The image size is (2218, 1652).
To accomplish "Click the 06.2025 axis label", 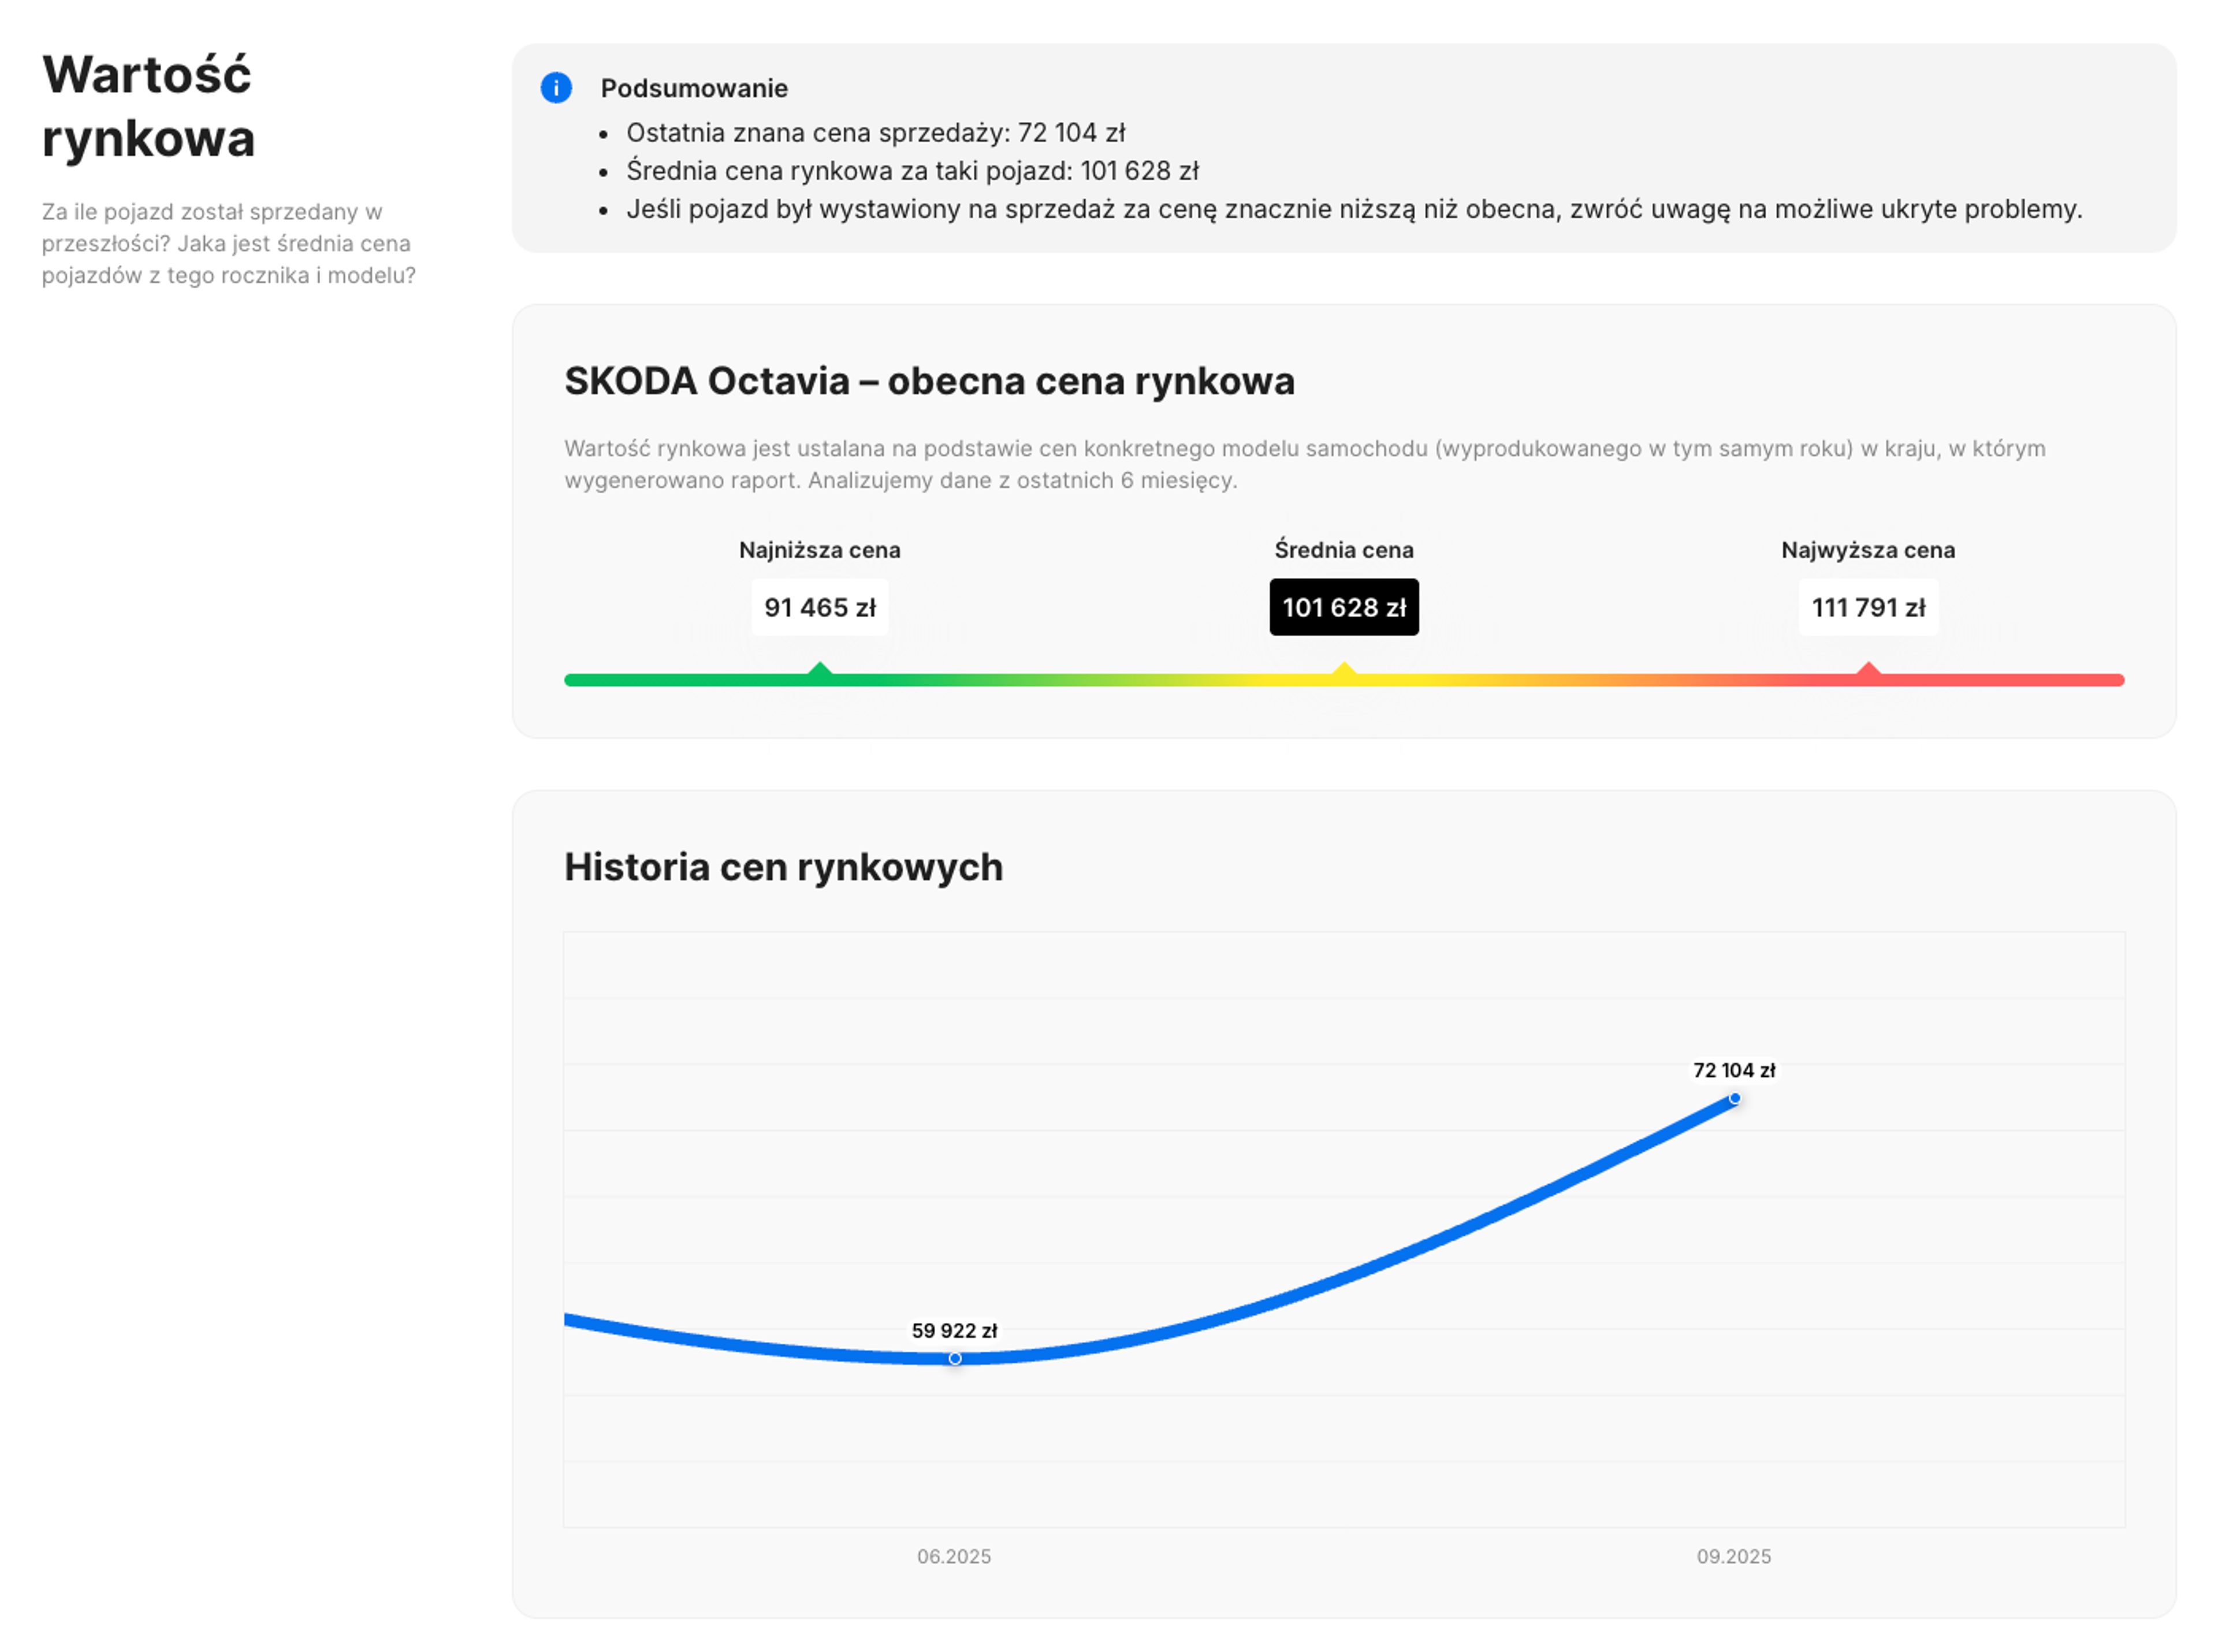I will (x=954, y=1556).
